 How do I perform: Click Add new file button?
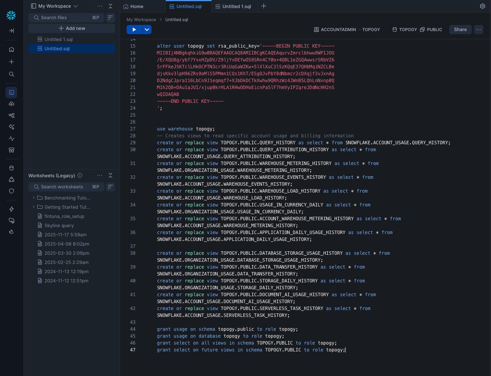coord(72,28)
